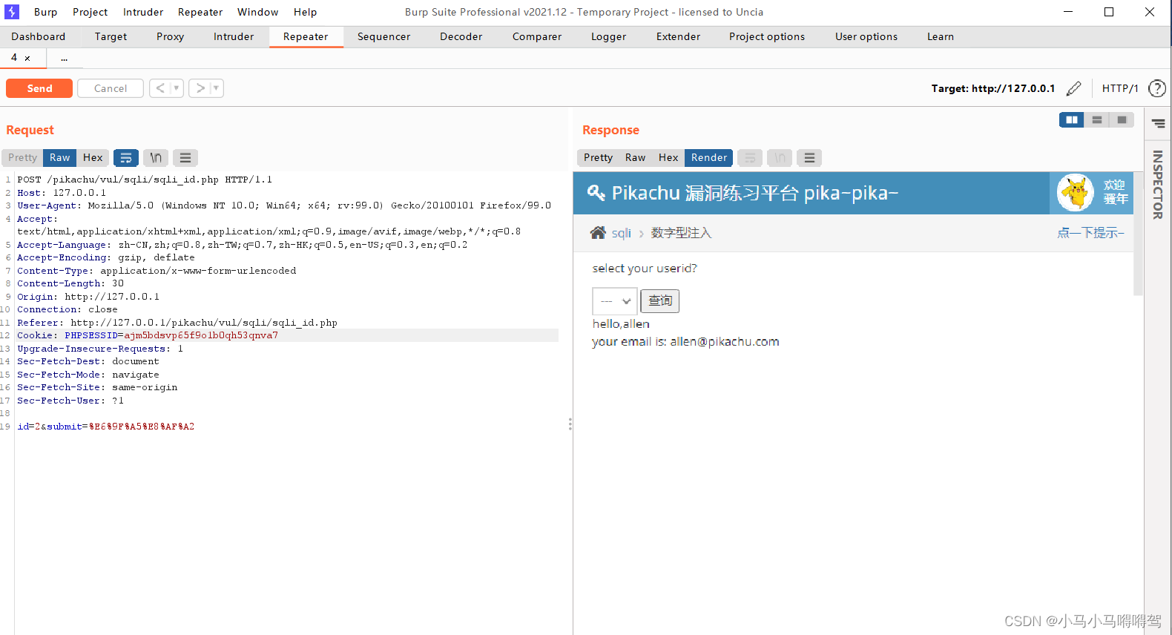Open Repeater help question mark icon
The height and width of the screenshot is (635, 1172).
tap(1156, 88)
